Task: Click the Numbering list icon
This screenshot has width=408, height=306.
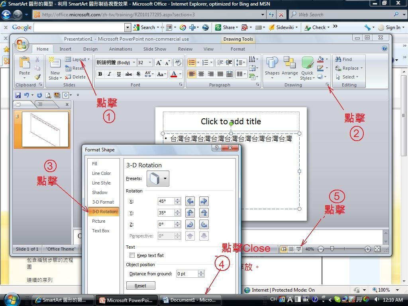Action: (205, 63)
